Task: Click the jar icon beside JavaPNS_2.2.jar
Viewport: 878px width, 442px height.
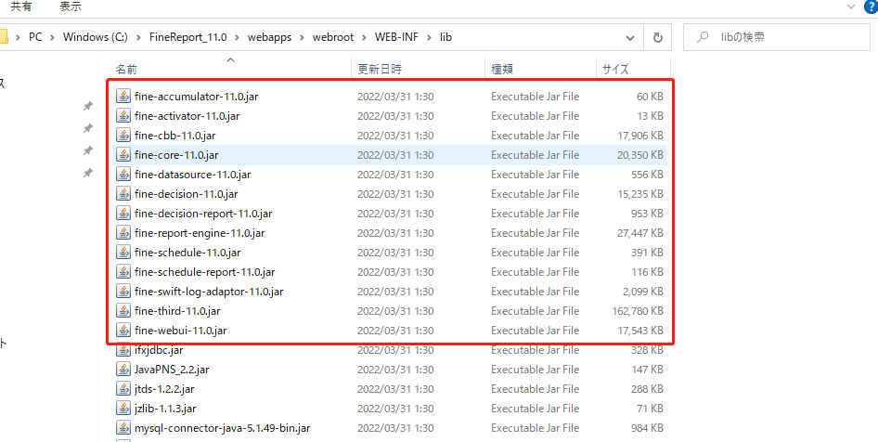Action: click(x=123, y=370)
